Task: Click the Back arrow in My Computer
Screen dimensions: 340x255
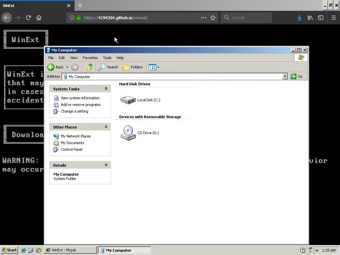Action: click(51, 67)
